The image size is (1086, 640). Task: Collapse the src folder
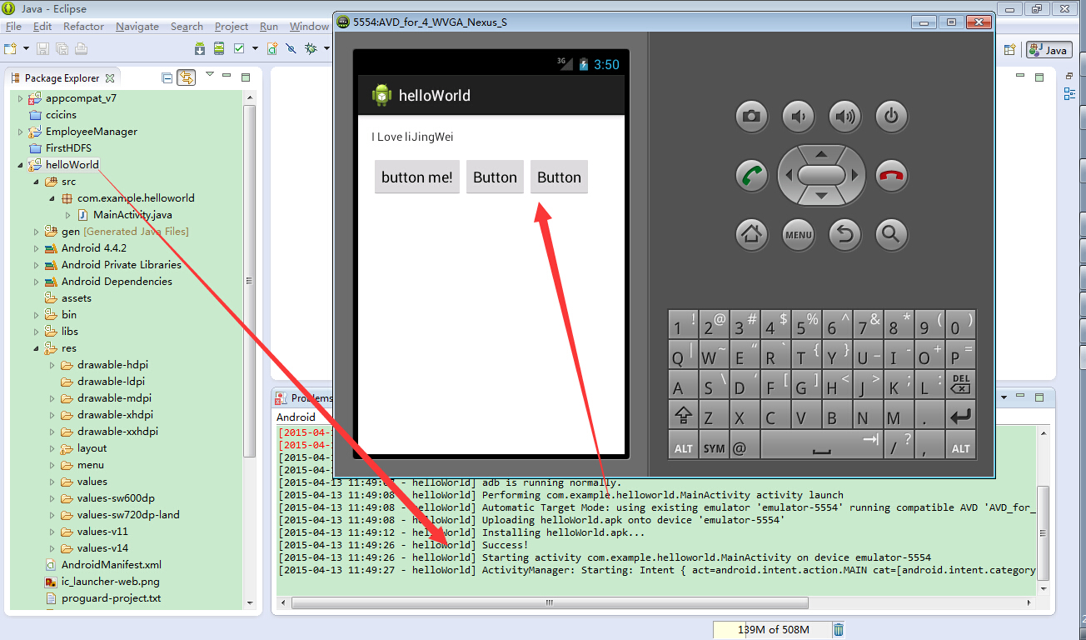pyautogui.click(x=36, y=181)
